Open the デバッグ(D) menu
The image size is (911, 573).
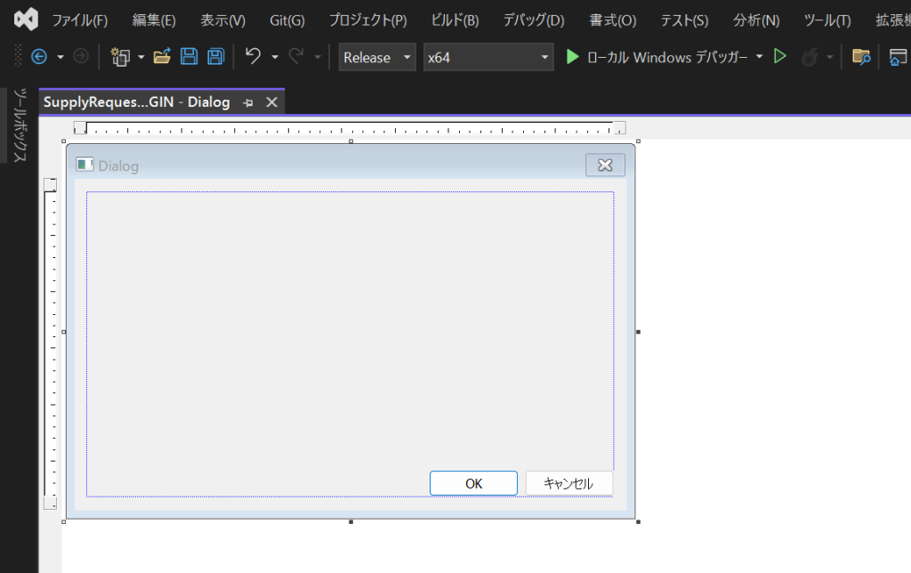[533, 20]
